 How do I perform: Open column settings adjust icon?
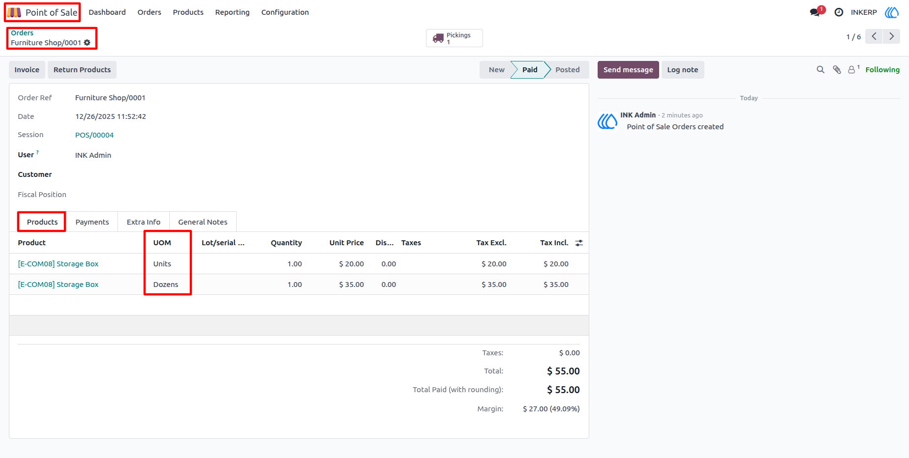[x=579, y=243]
